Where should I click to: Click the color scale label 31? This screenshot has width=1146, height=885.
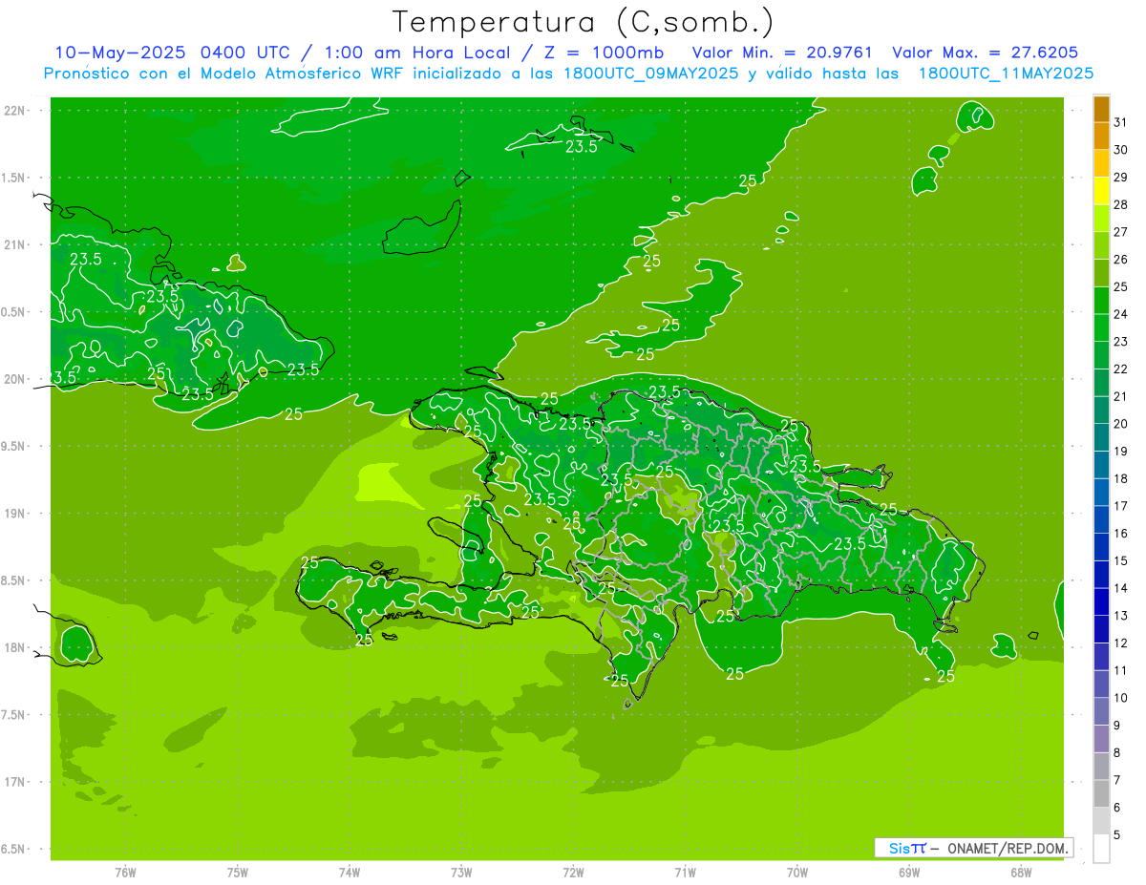[1120, 122]
